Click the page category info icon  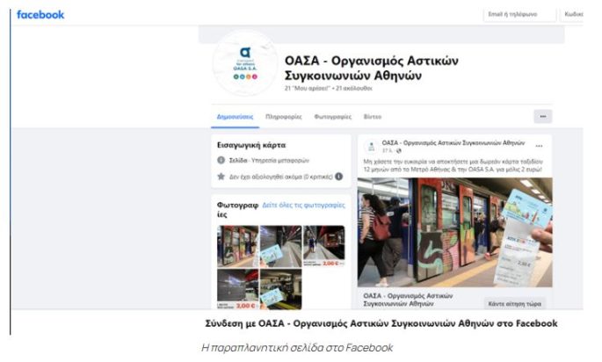coord(221,160)
